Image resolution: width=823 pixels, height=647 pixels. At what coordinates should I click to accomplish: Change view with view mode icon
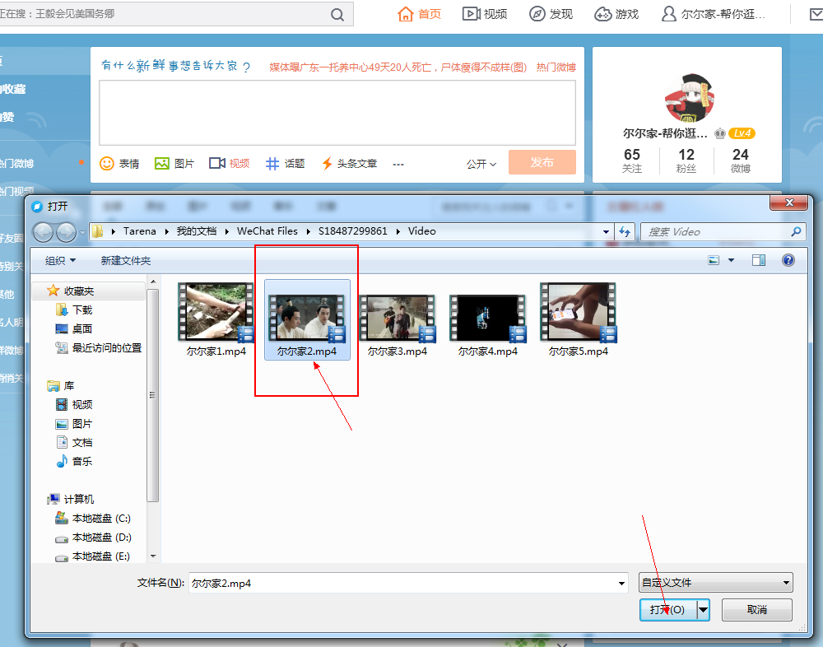pos(714,260)
